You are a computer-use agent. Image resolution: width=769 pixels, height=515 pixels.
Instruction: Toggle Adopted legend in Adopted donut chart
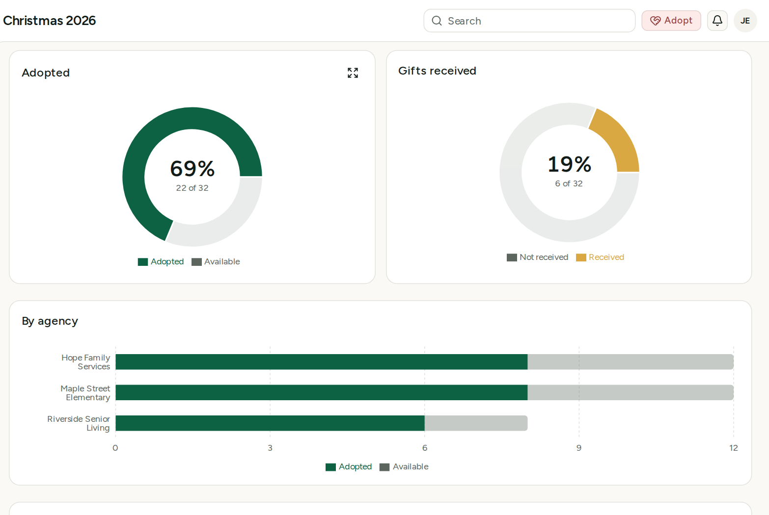tap(161, 261)
